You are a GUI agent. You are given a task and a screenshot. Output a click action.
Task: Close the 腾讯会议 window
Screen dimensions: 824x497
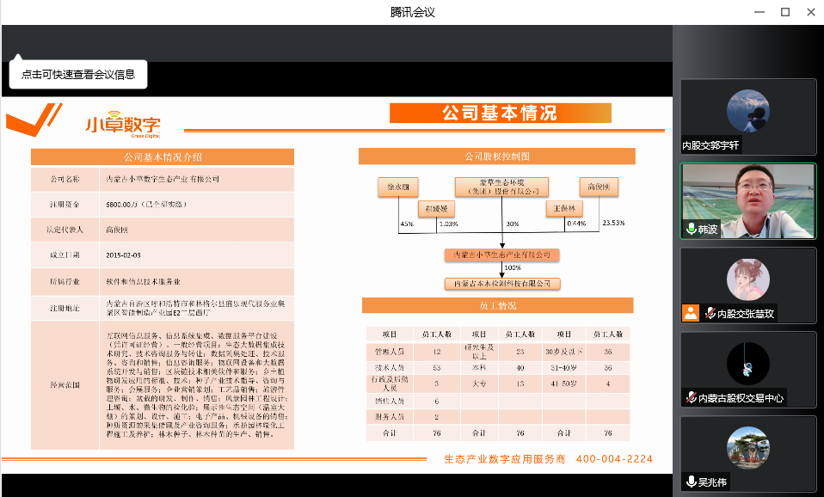tap(811, 12)
